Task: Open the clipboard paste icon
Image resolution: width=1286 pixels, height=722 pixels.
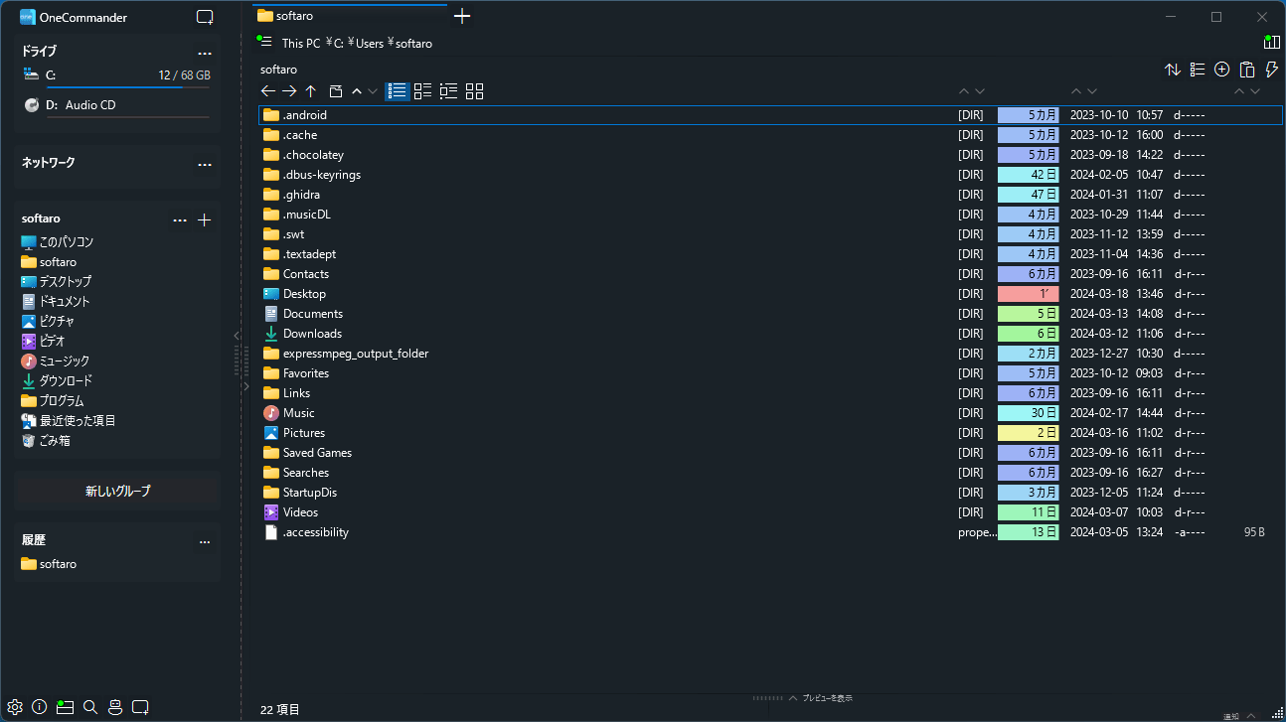Action: point(1247,70)
